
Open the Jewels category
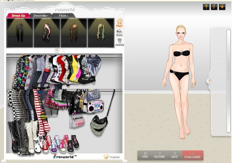point(119,42)
